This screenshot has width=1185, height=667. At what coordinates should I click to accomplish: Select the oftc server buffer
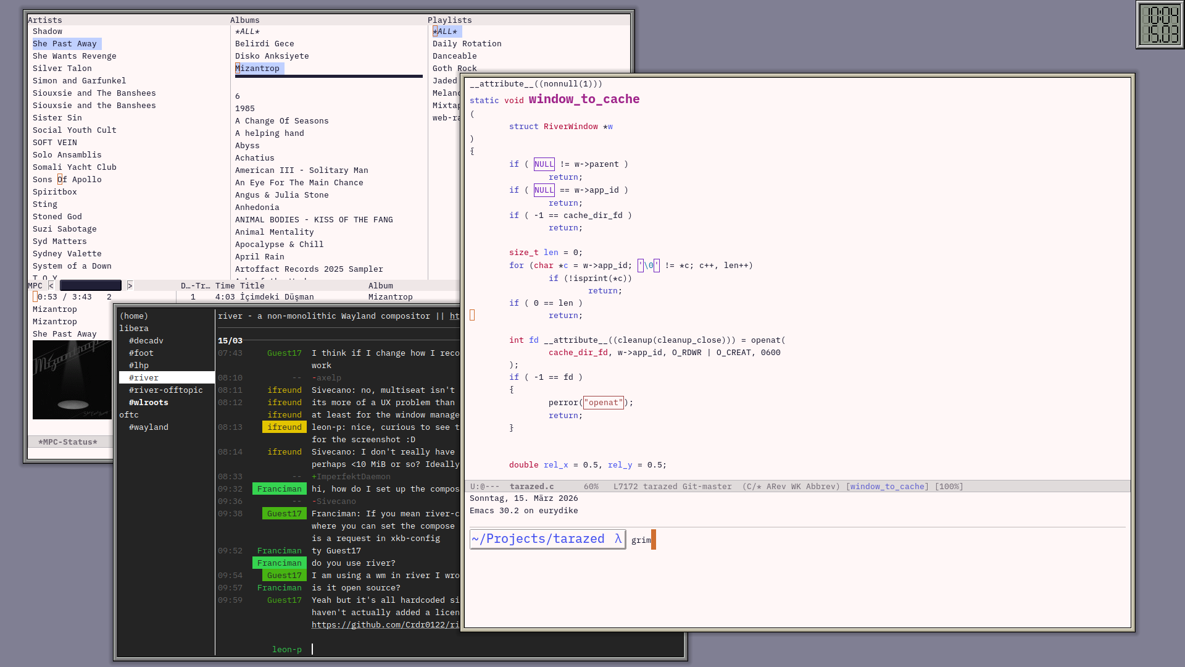(x=129, y=415)
